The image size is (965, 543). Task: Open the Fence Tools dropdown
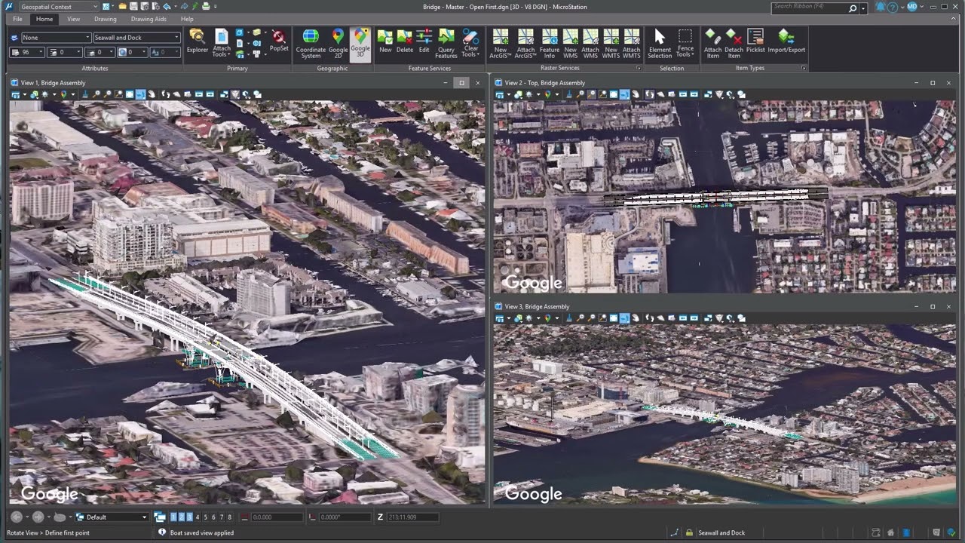(x=685, y=44)
